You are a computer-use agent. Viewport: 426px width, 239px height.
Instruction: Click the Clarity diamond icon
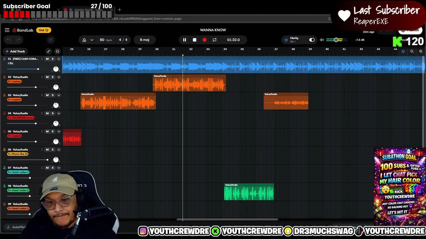286,40
